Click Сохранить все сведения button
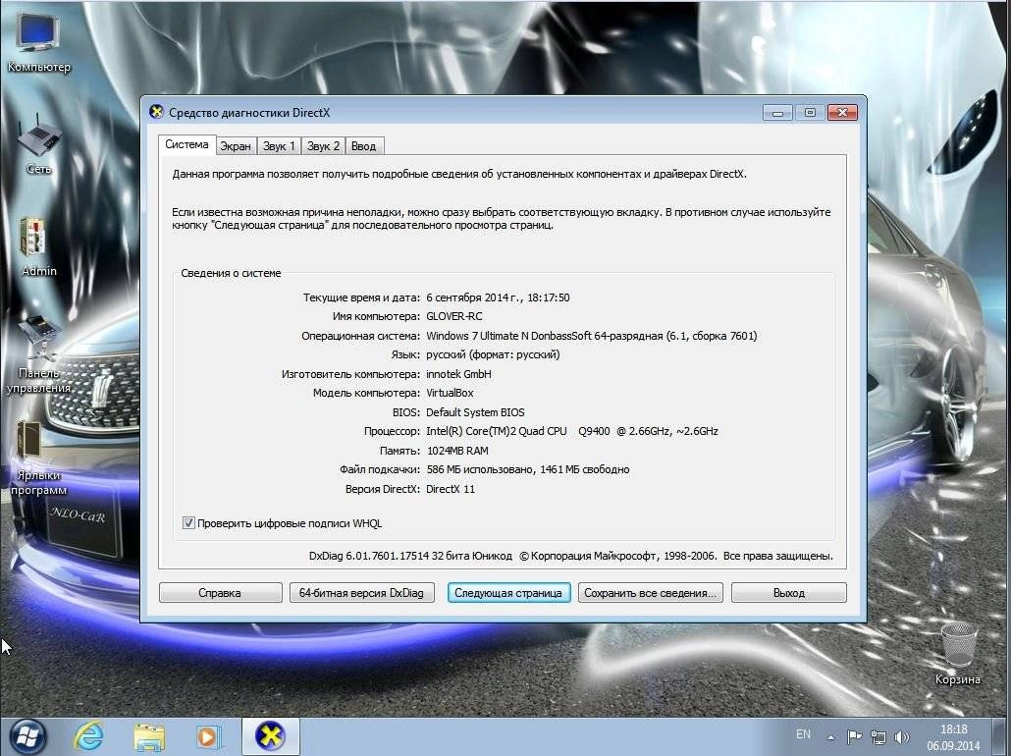This screenshot has height=756, width=1011. [650, 593]
